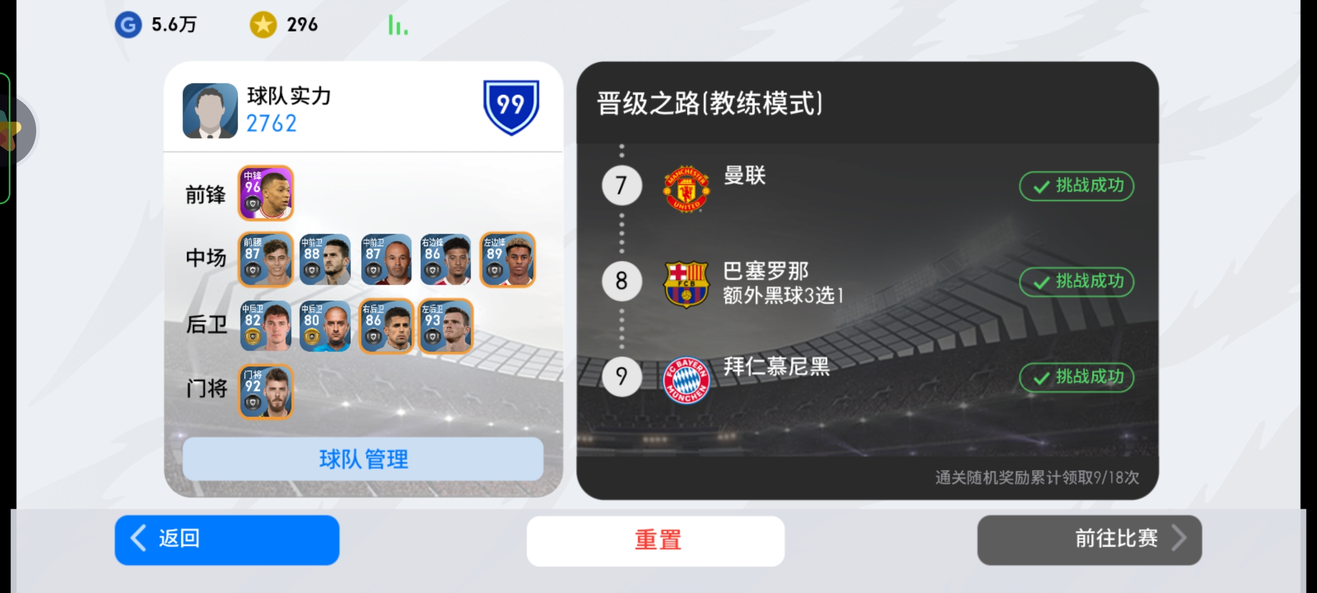The image size is (1317, 593).
Task: Open the green signal bars indicator
Action: coord(398,25)
